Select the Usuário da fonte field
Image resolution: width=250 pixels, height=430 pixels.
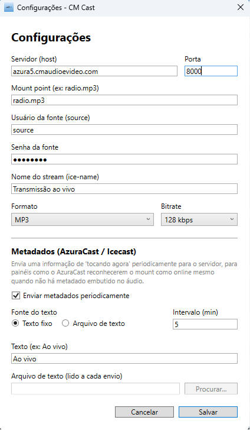pos(124,130)
